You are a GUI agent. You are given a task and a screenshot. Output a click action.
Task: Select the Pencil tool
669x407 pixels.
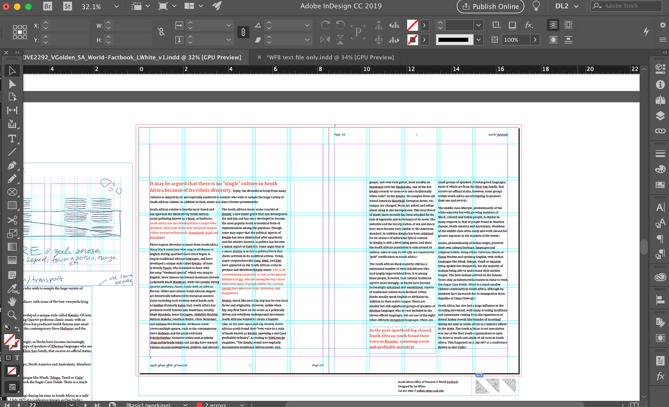[x=12, y=179]
